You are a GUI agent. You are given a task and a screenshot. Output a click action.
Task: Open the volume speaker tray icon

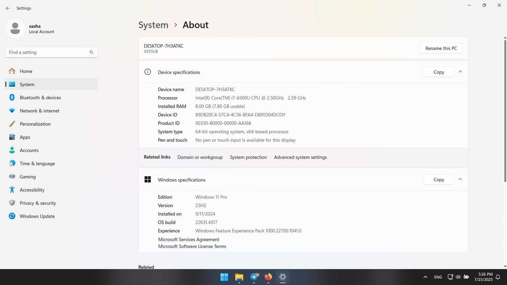pyautogui.click(x=458, y=277)
